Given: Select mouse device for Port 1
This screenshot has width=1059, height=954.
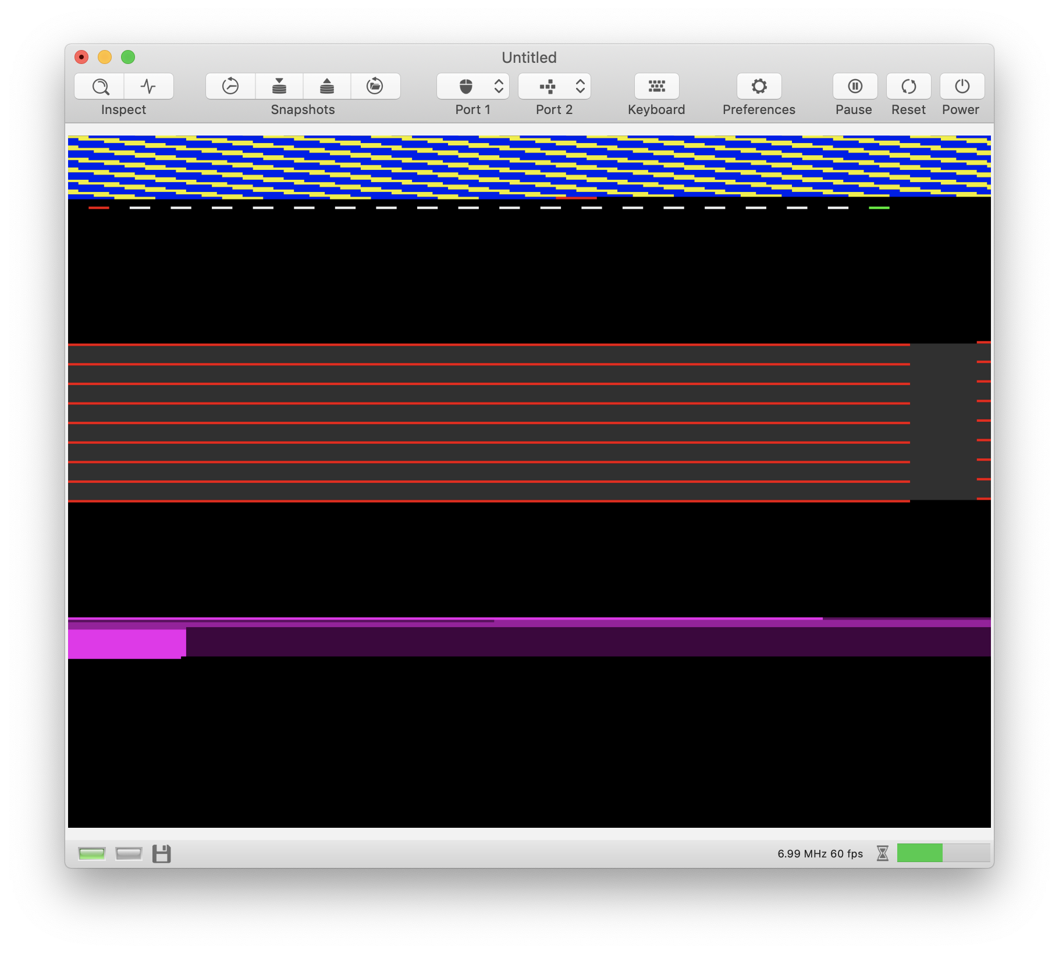Looking at the screenshot, I should 466,86.
